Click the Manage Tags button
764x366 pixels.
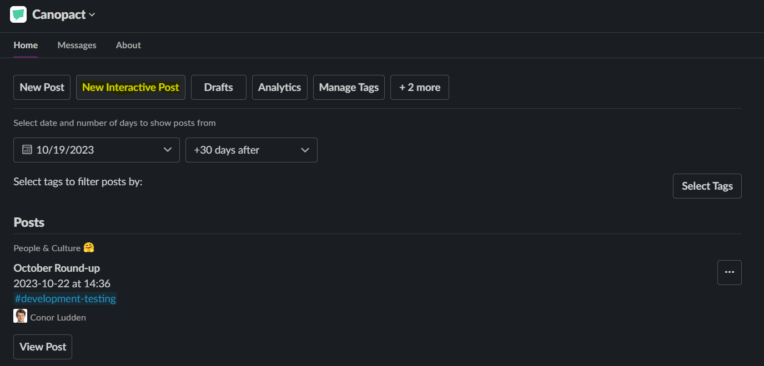click(x=349, y=88)
